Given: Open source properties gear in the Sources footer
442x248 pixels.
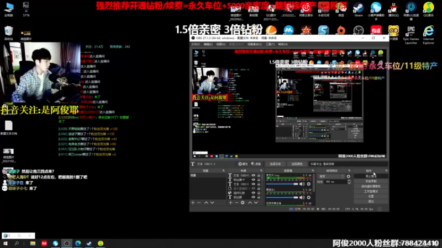Looking at the screenshot, I should click(x=243, y=202).
